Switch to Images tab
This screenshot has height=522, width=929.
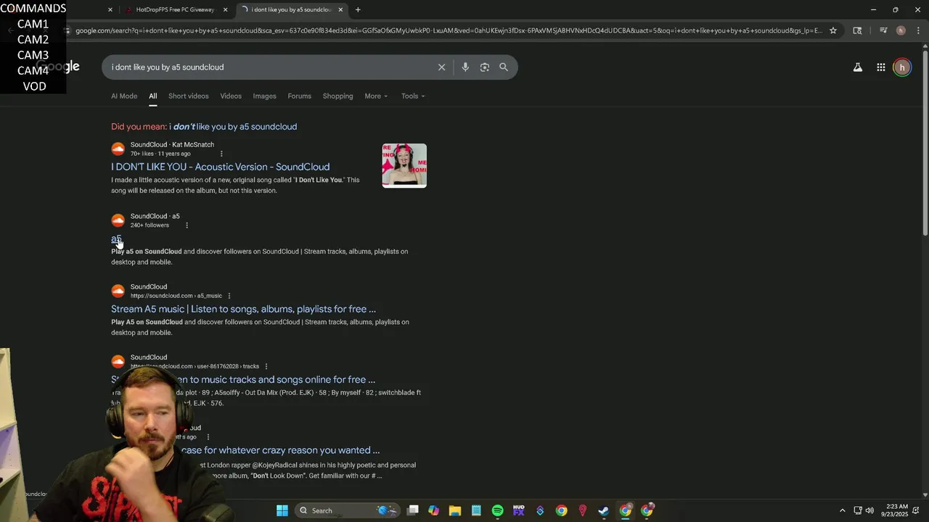point(264,96)
